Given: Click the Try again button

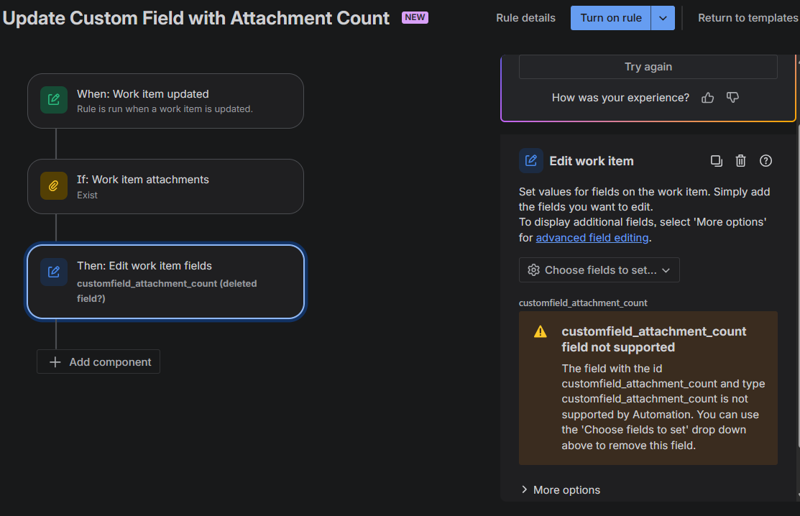Looking at the screenshot, I should tap(648, 67).
